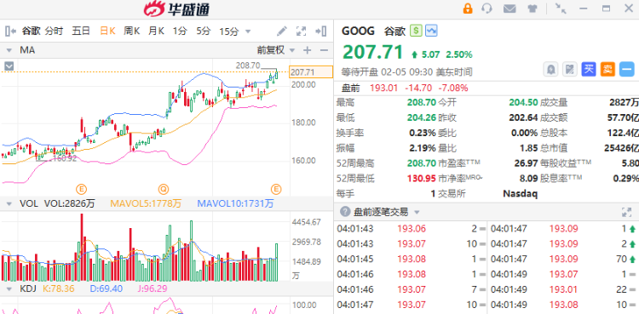Open the note icon beside bell
This screenshot has height=314, width=639.
pyautogui.click(x=570, y=70)
